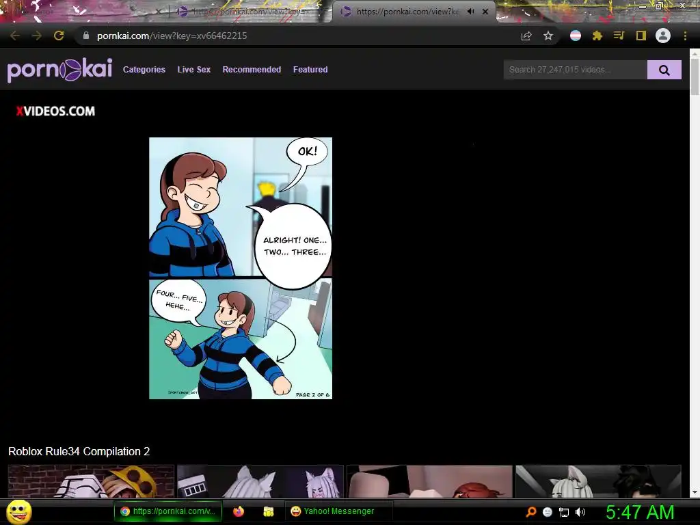Restore down the browser window
Screen dimensions: 700x525
pyautogui.click(x=658, y=5)
